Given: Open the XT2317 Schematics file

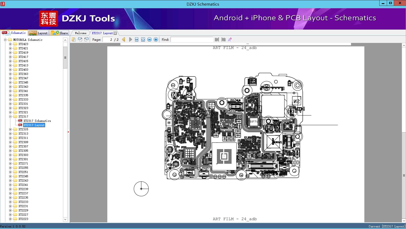Looking at the screenshot, I should [x=37, y=121].
